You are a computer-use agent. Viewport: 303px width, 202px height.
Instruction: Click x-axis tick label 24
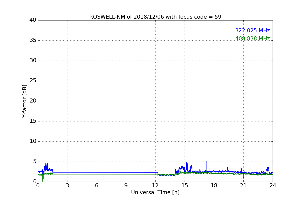coord(273,186)
